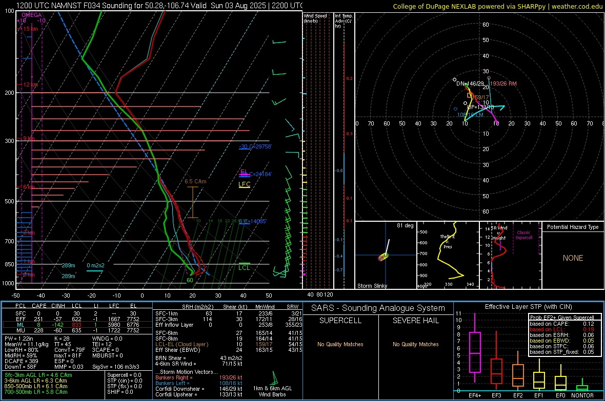The height and width of the screenshot is (401, 605).
Task: Click the 'based on CAPE:' probability row
Action: click(562, 324)
